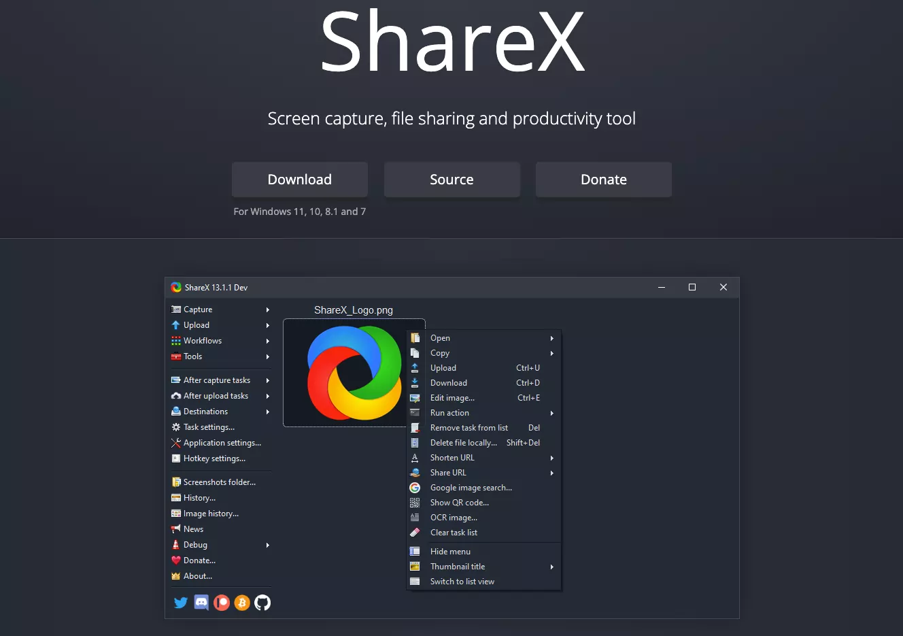Click the OCR image icon

pos(415,518)
